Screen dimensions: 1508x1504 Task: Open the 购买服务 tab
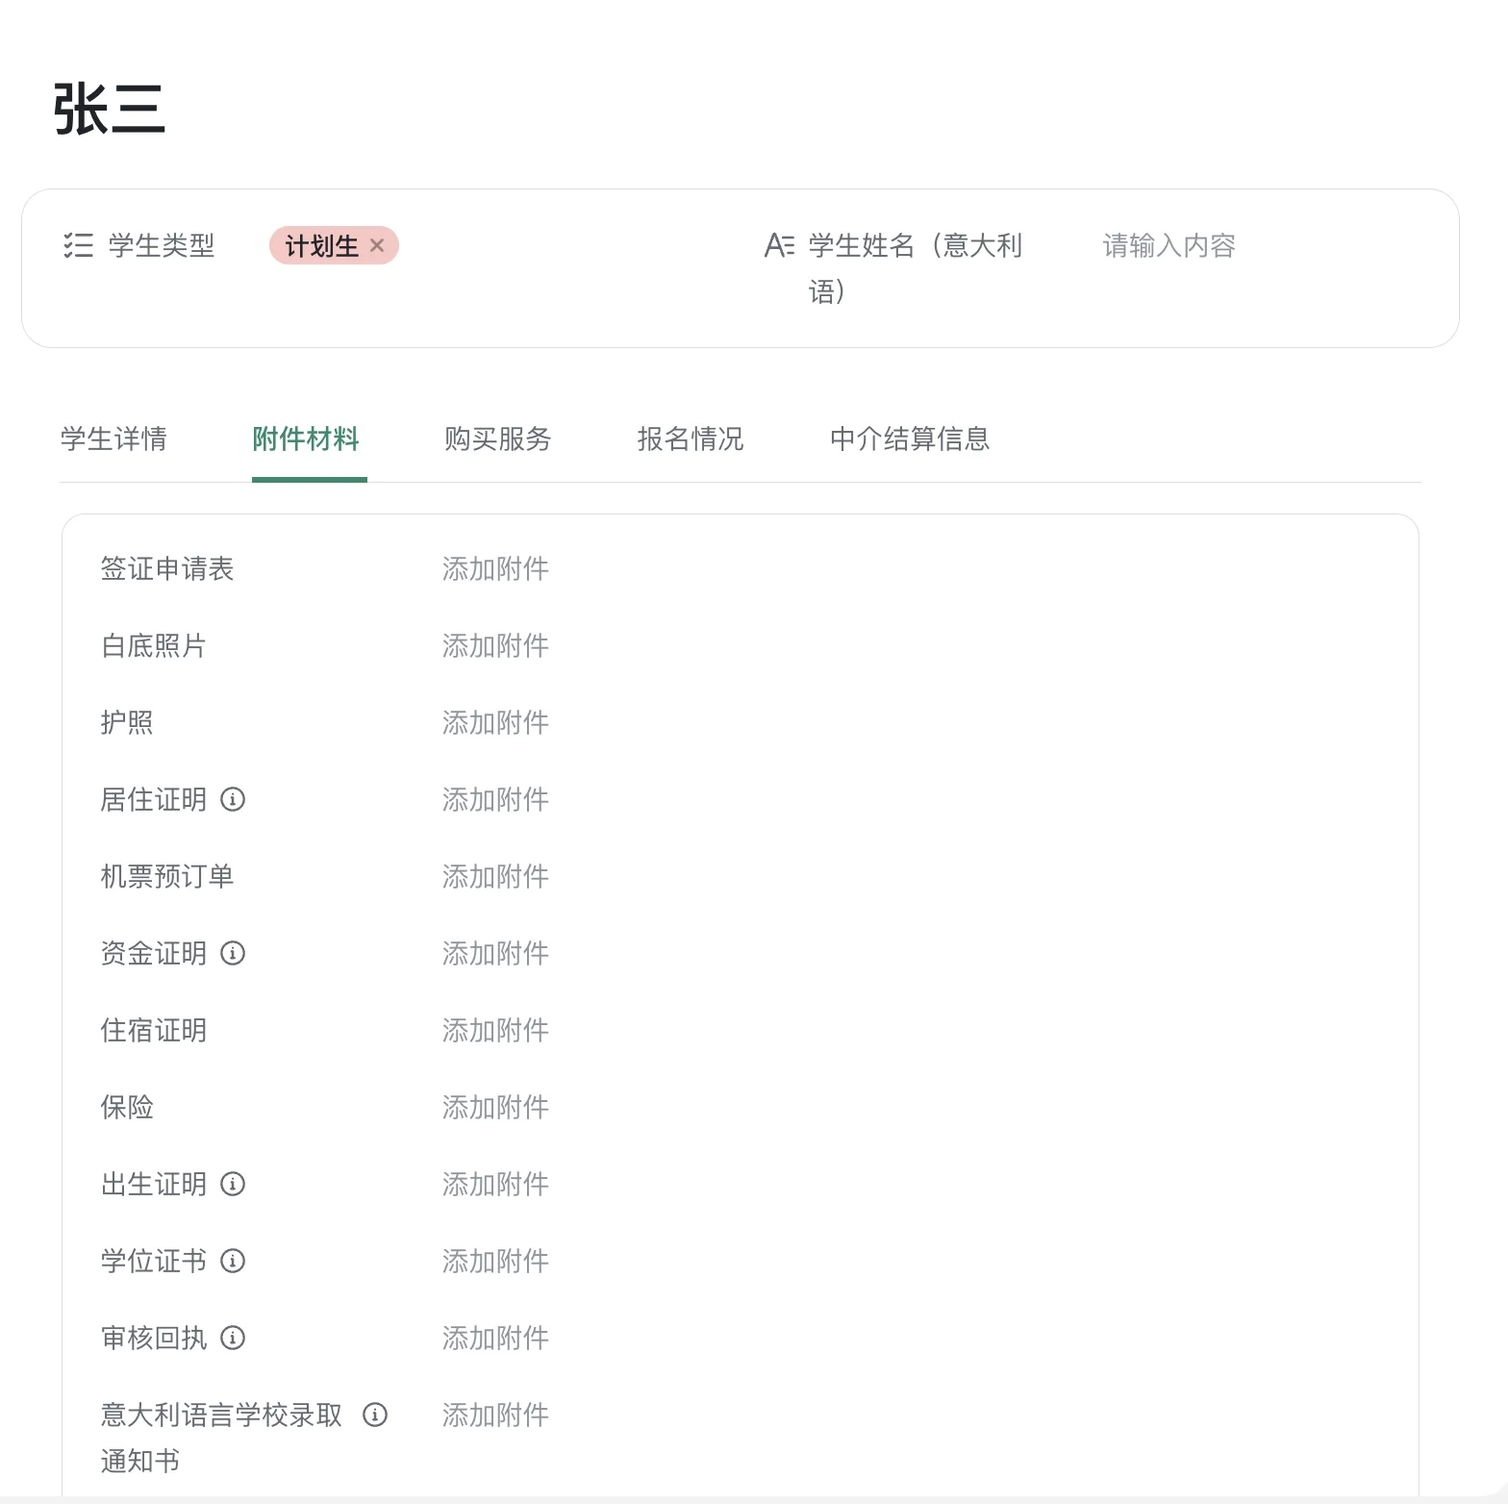(498, 439)
